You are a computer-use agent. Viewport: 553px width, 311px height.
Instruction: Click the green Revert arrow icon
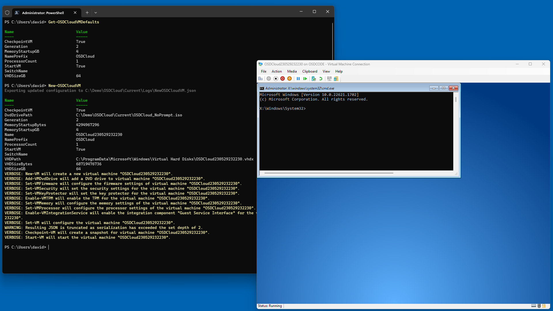click(321, 79)
